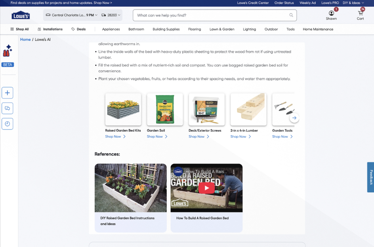Click the delivery truck icon

coord(103,15)
